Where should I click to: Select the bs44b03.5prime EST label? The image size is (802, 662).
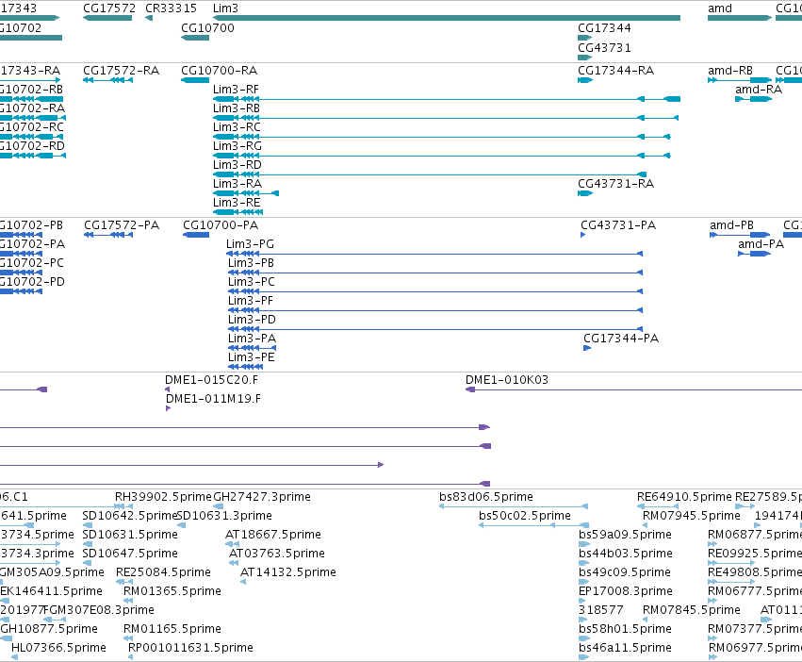(626, 554)
